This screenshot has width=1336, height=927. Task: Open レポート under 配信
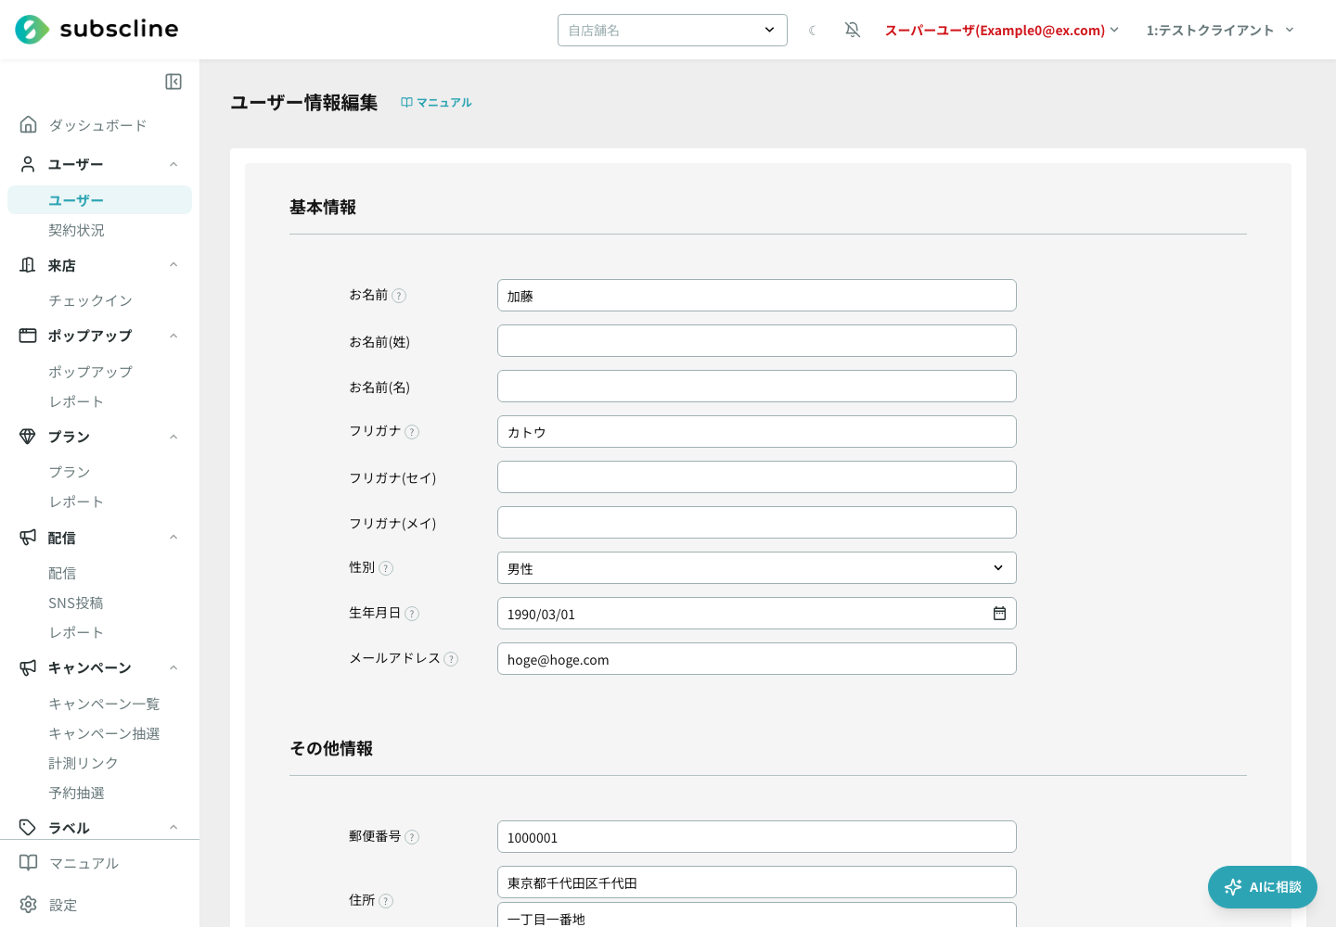coord(76,632)
